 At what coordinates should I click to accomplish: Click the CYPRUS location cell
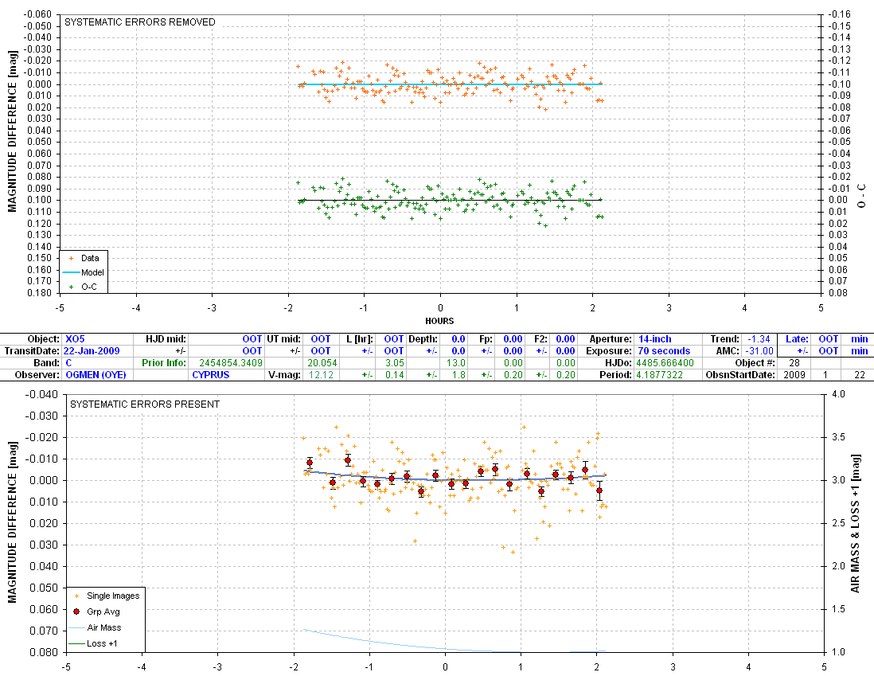pyautogui.click(x=211, y=375)
